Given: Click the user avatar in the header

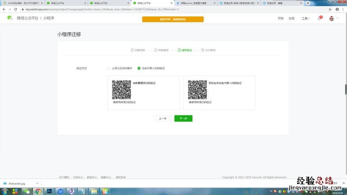Looking at the screenshot, I should [x=331, y=18].
